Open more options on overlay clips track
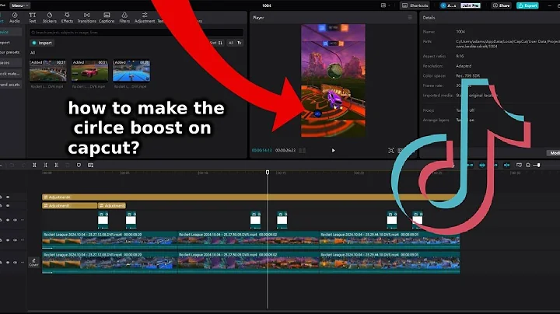560x314 pixels. pyautogui.click(x=22, y=220)
